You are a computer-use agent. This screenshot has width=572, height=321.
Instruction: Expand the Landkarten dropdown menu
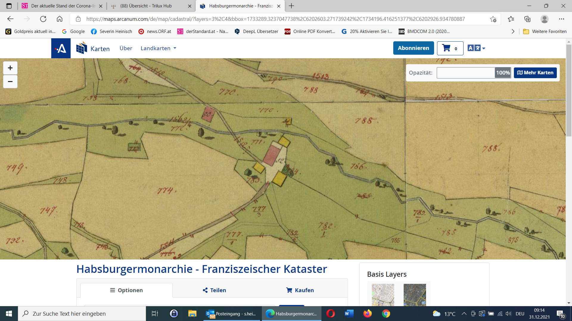(158, 48)
